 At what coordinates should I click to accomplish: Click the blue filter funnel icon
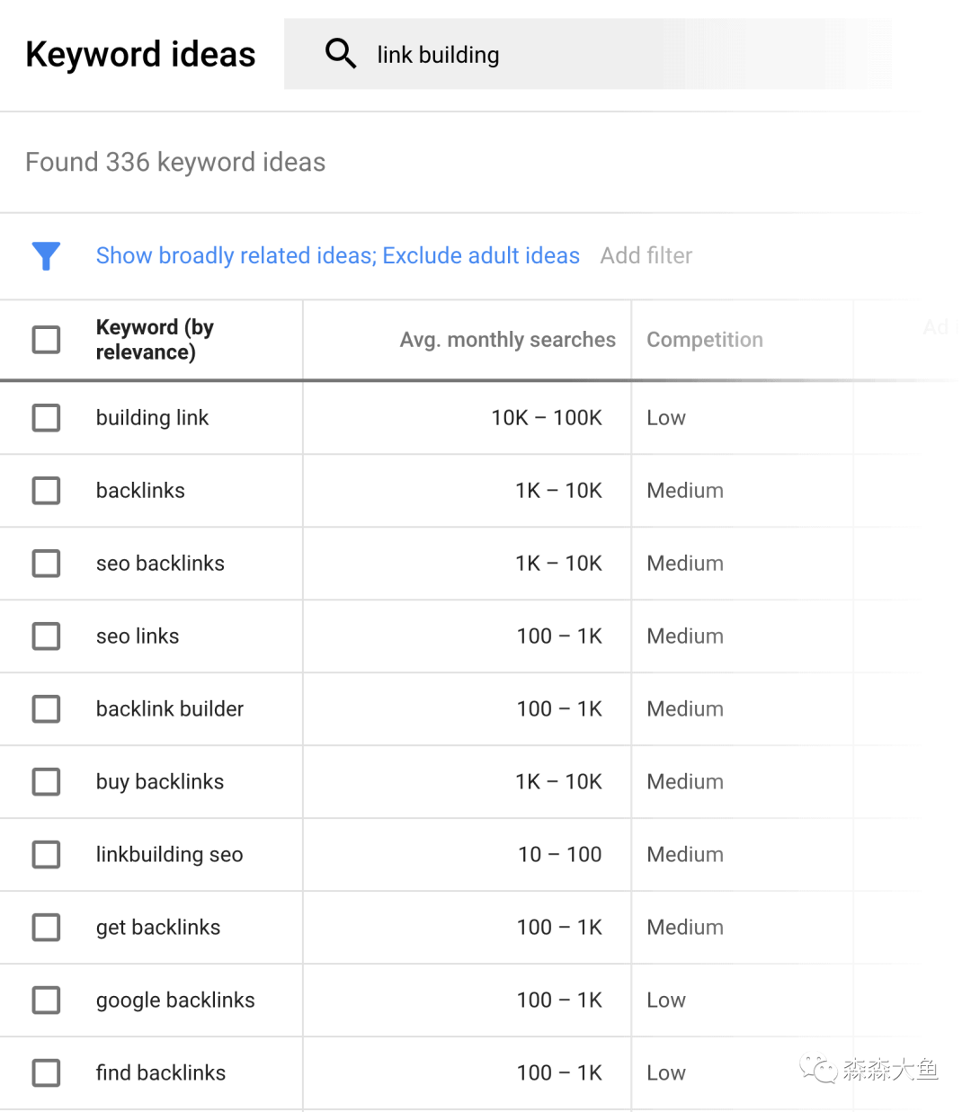(46, 256)
